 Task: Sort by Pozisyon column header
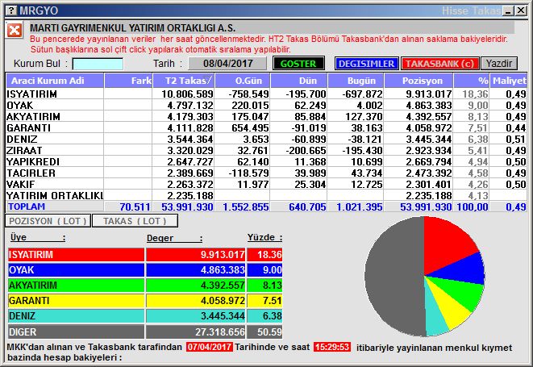coord(418,81)
